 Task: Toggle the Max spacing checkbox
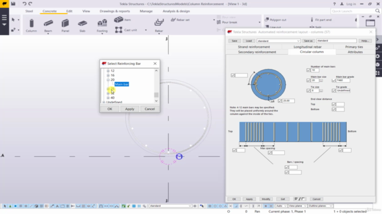click(x=270, y=153)
